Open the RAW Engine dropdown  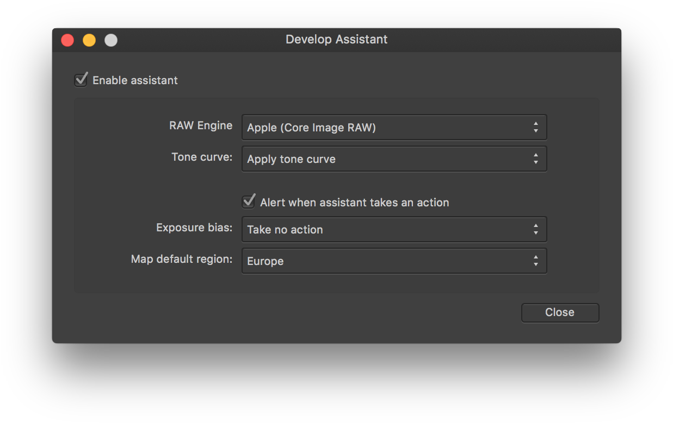pos(394,127)
